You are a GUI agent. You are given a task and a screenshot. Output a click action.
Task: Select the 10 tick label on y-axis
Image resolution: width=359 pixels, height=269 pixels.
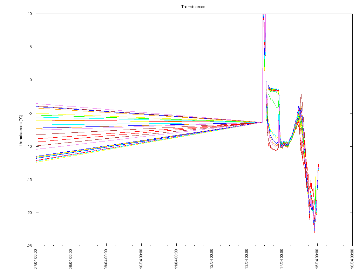point(29,14)
